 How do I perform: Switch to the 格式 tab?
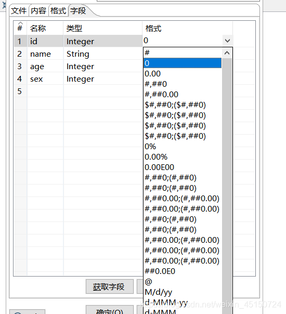click(x=58, y=10)
